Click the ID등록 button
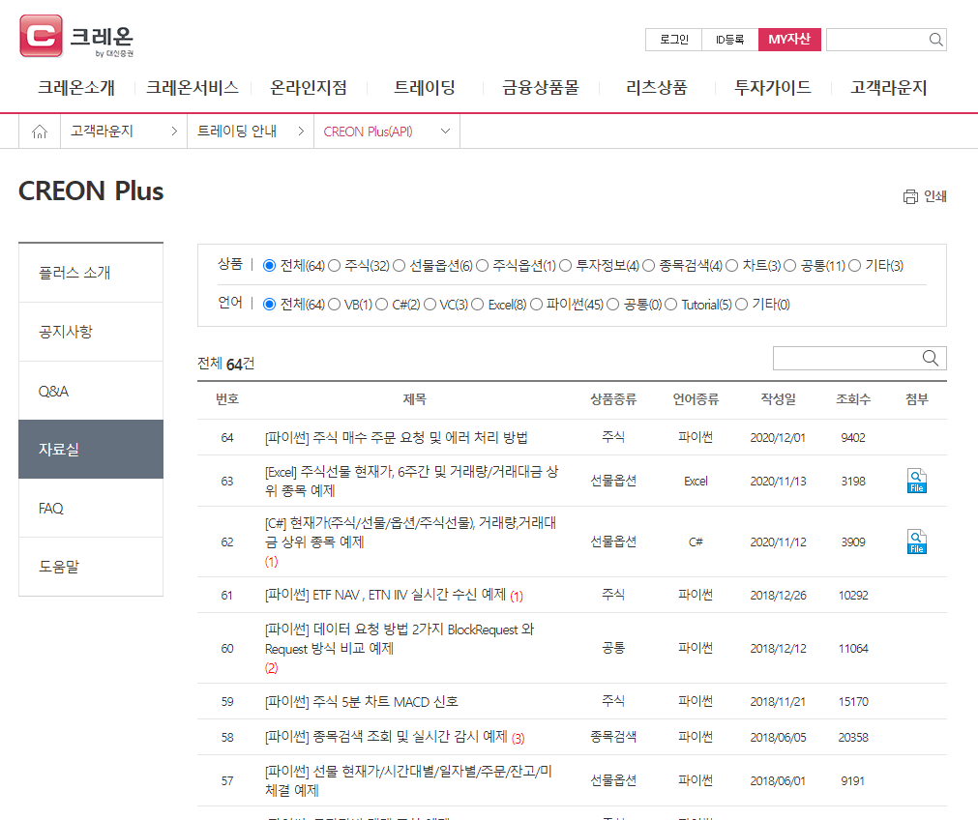This screenshot has height=820, width=978. point(729,40)
